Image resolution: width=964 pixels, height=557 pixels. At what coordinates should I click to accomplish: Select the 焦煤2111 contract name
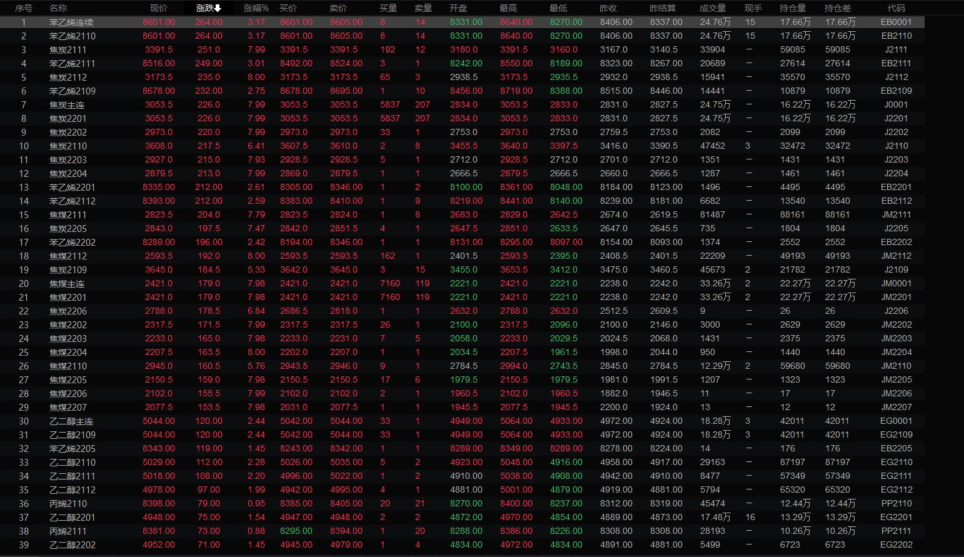[x=68, y=215]
